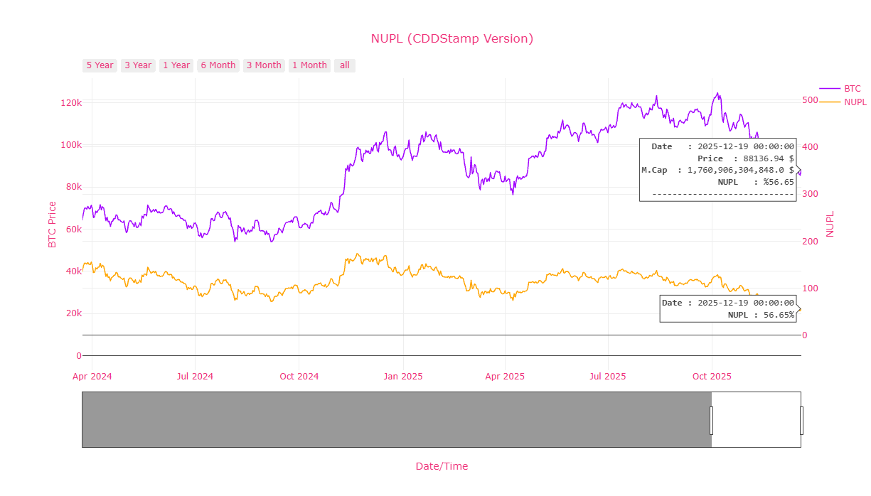The image size is (871, 496).
Task: Choose the 6 Month range option
Action: point(218,65)
